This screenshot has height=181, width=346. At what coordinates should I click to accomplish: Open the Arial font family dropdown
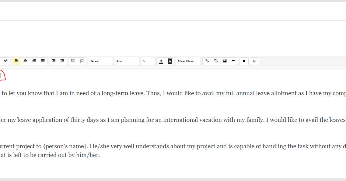(127, 61)
